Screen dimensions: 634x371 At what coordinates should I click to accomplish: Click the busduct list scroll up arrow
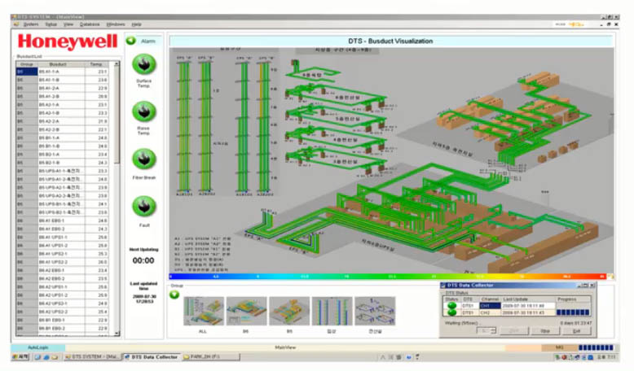click(117, 63)
